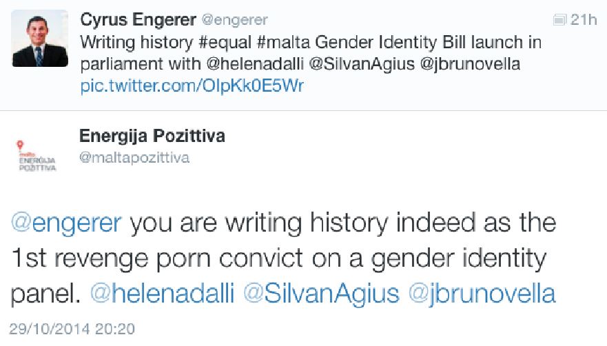This screenshot has height=346, width=607.
Task: Click the blue @engerer mention in the reply
Action: (x=67, y=223)
